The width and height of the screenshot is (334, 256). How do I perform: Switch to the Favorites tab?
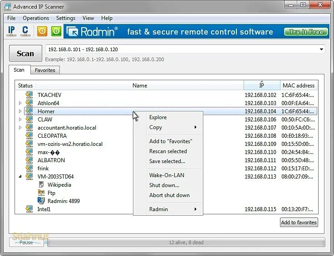tap(45, 70)
